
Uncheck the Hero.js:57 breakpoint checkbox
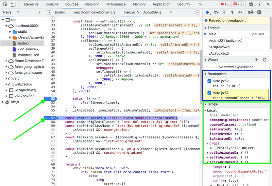coord(209,93)
